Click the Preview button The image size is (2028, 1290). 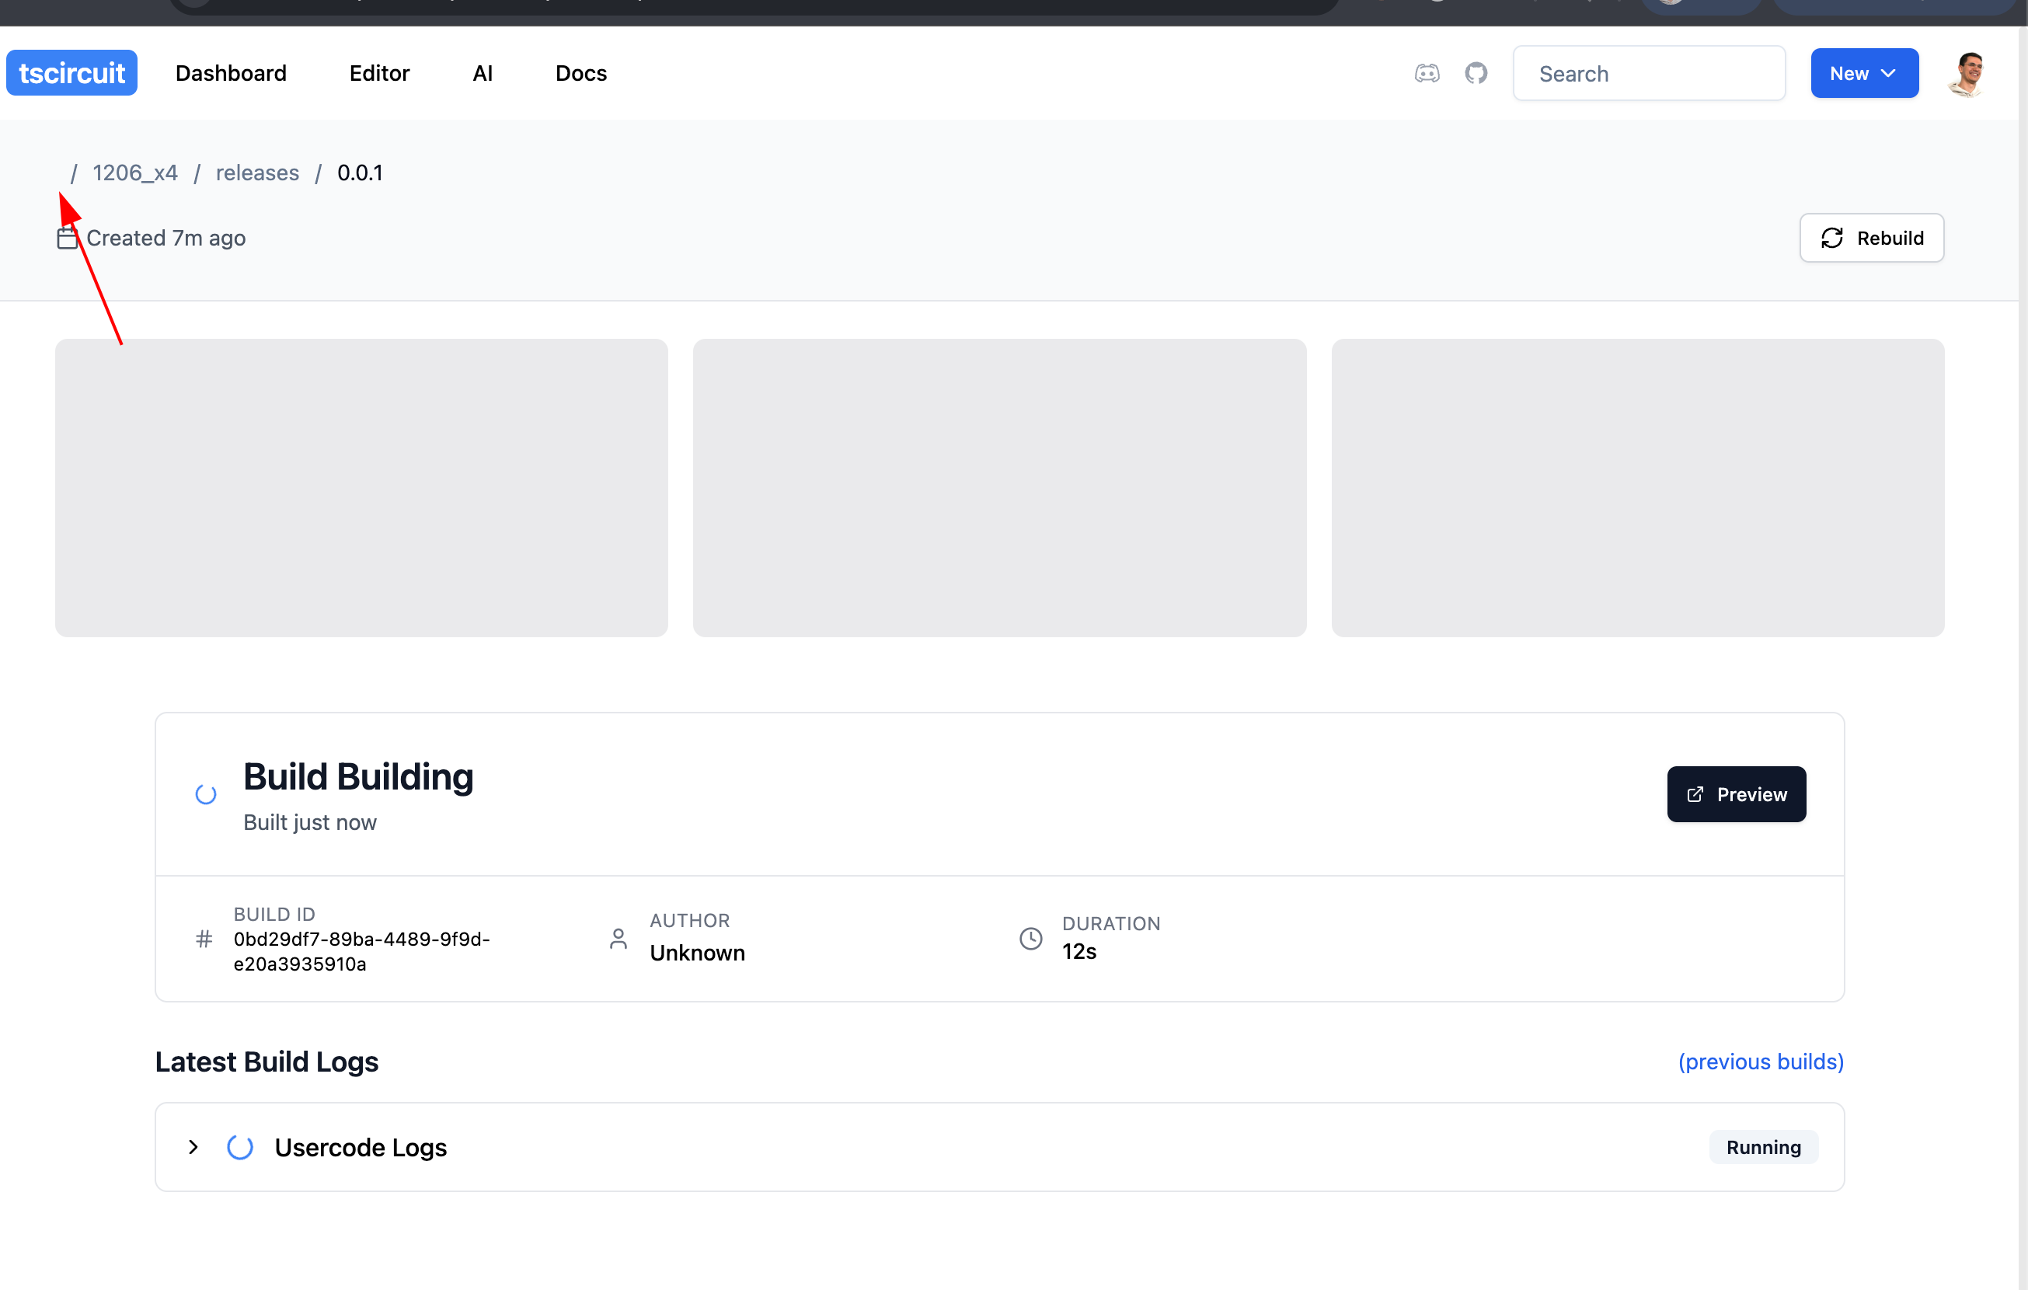1736,794
